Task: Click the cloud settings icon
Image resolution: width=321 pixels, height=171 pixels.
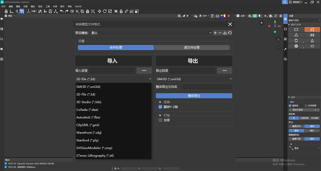Action: click(195, 16)
